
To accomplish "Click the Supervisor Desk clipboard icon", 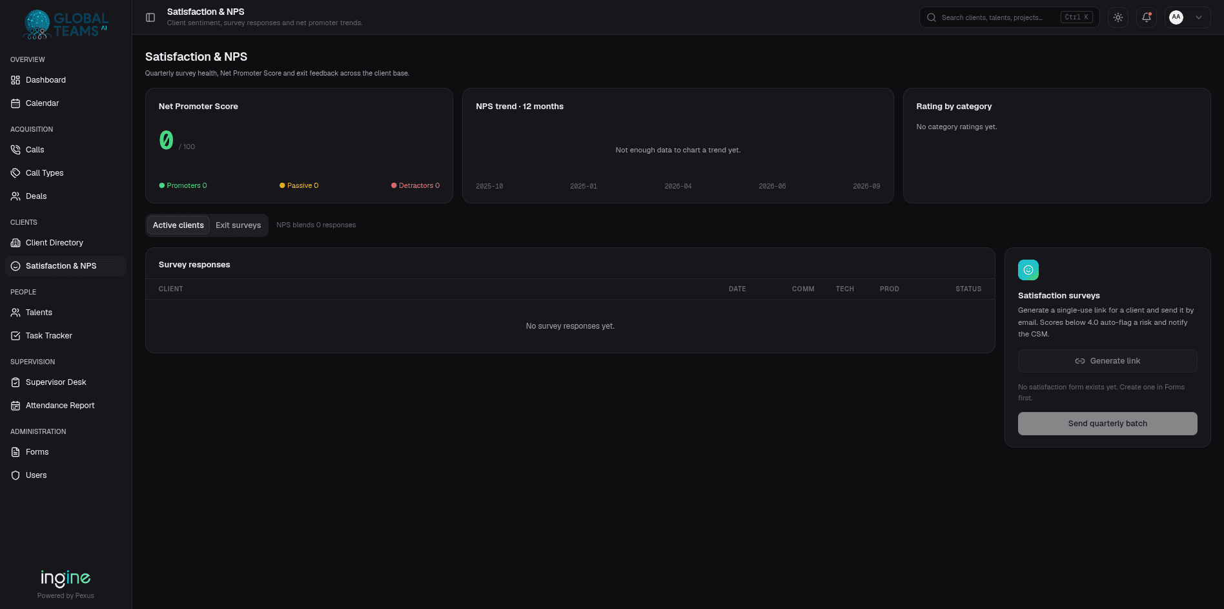I will [x=15, y=382].
